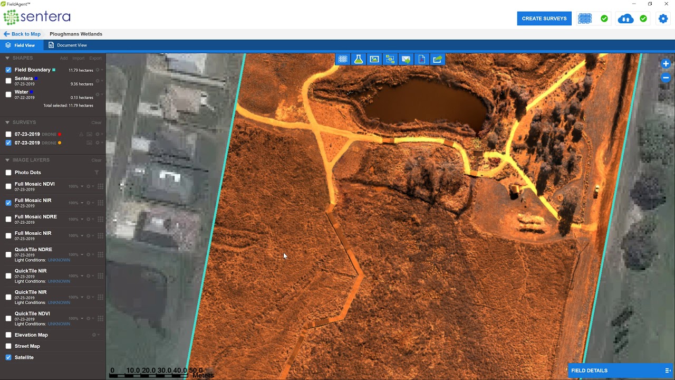Viewport: 675px width, 380px height.
Task: Click the Field Boundary teal color swatch
Action: point(54,70)
